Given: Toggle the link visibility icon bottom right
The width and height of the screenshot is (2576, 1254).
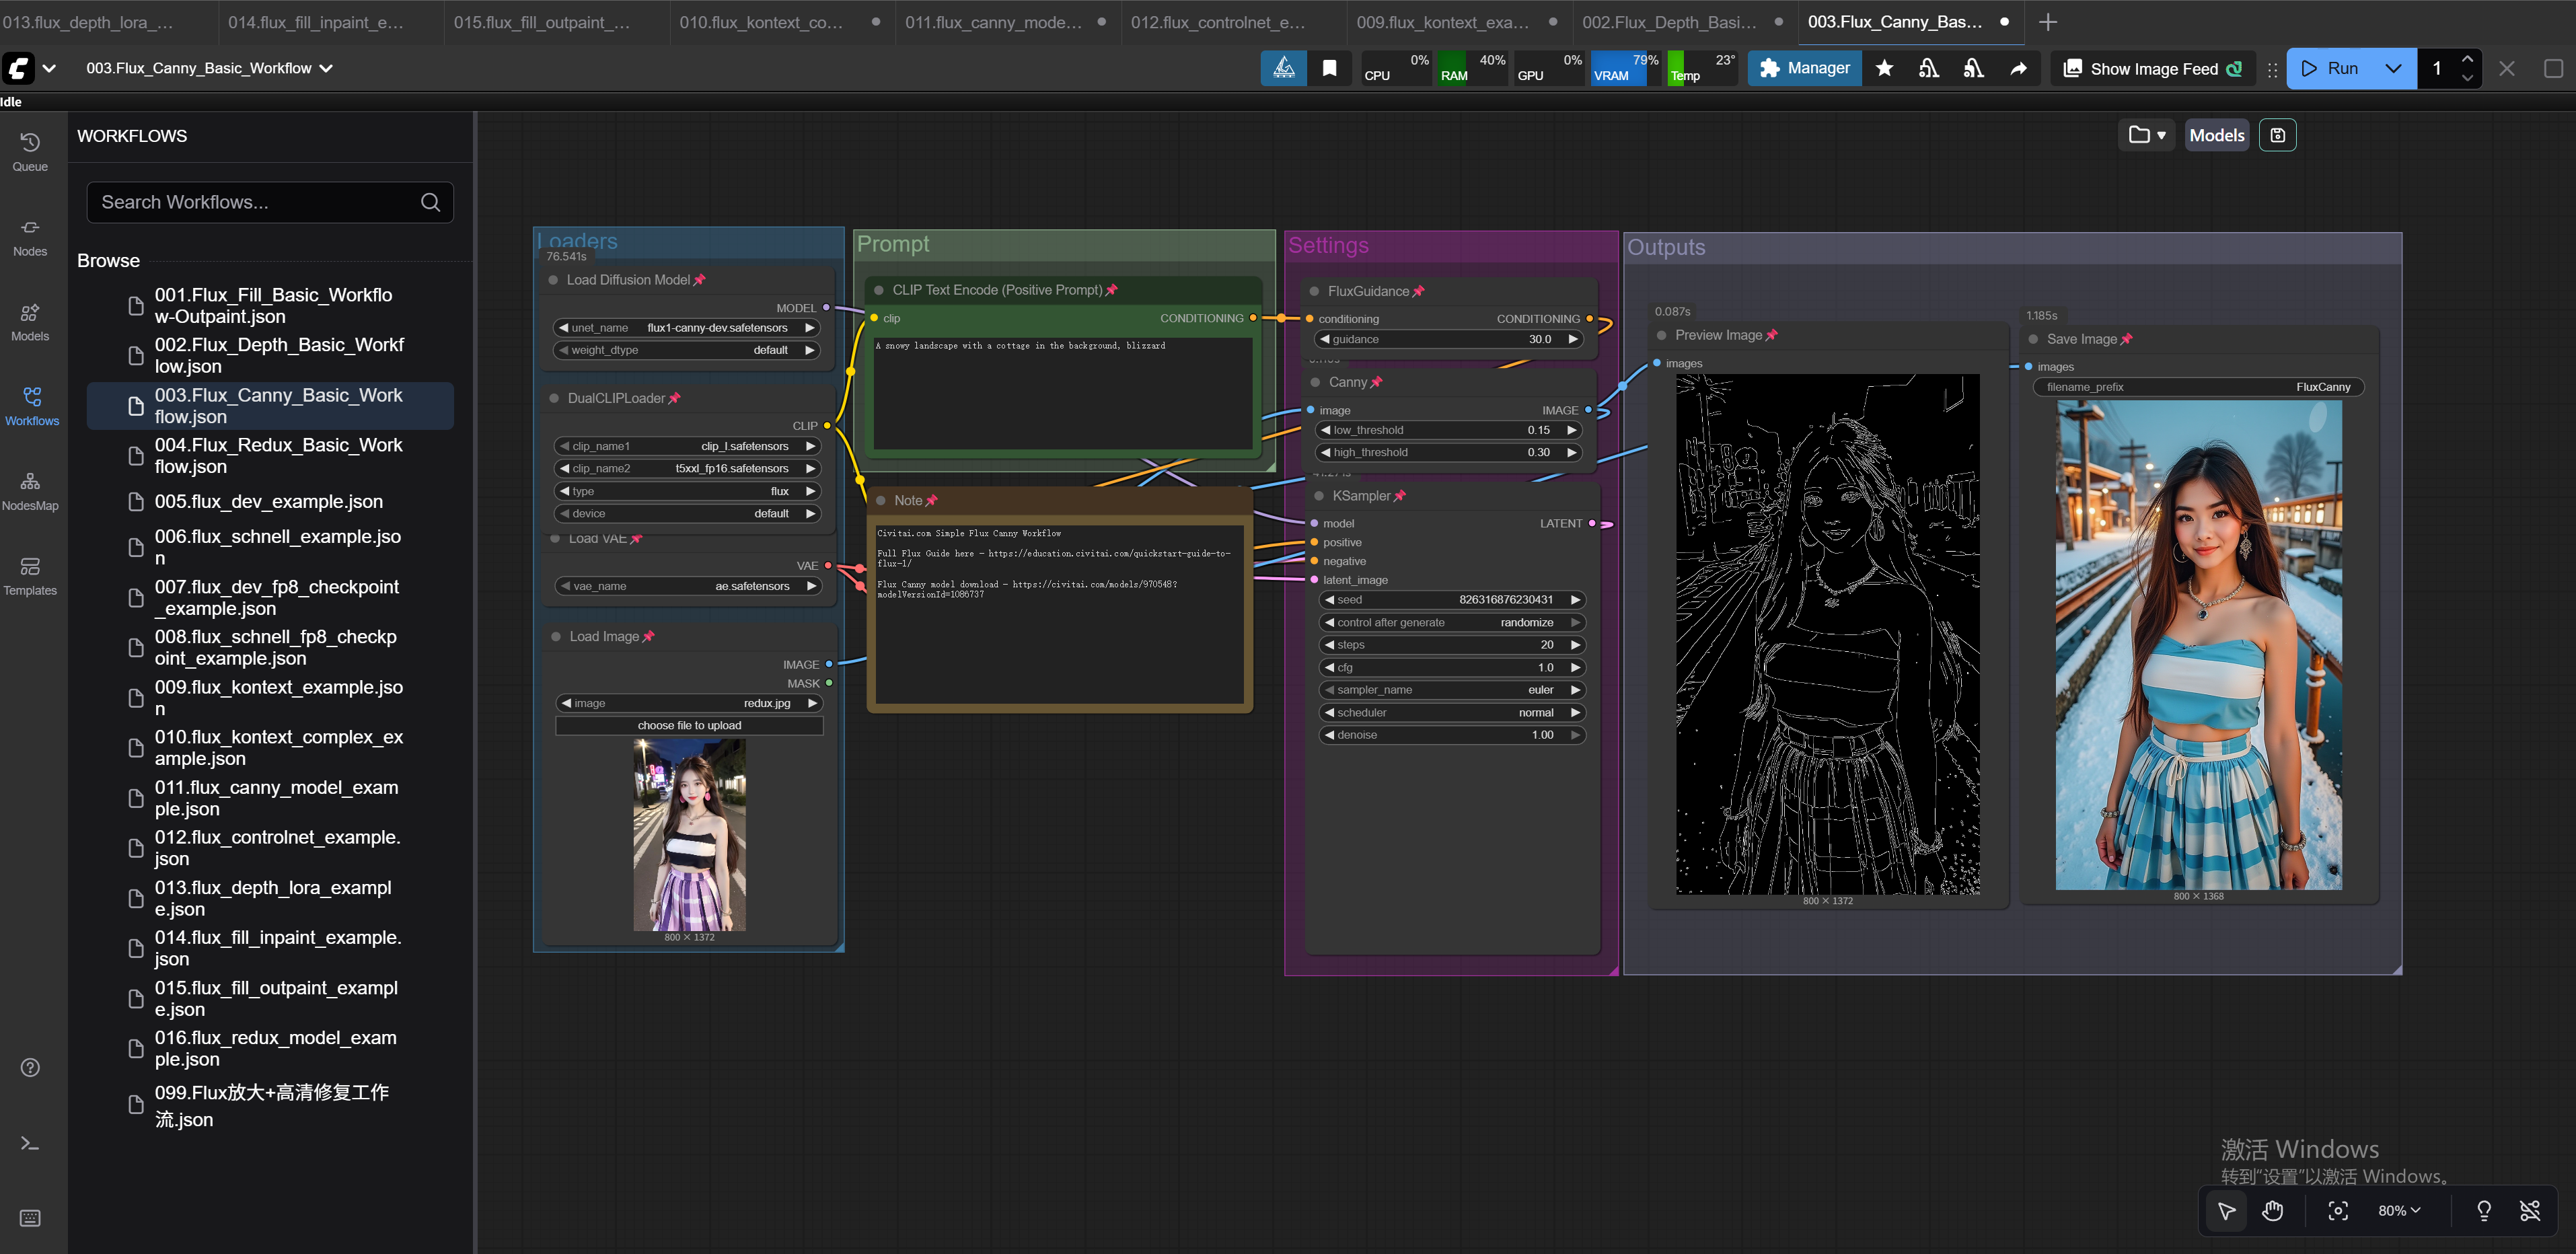Looking at the screenshot, I should 2532,1211.
